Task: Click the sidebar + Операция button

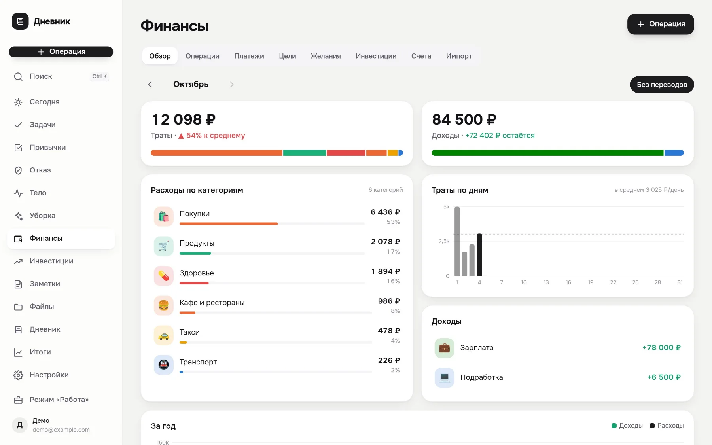Action: coord(61,52)
